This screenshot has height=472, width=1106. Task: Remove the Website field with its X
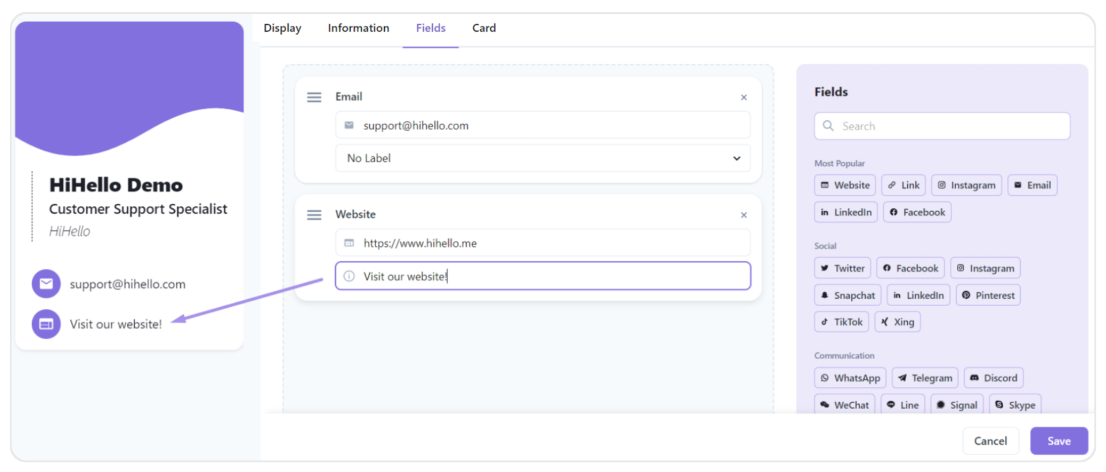[744, 215]
